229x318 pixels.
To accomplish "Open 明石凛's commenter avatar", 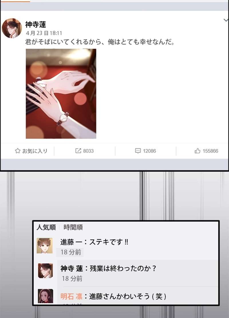I will click(46, 296).
